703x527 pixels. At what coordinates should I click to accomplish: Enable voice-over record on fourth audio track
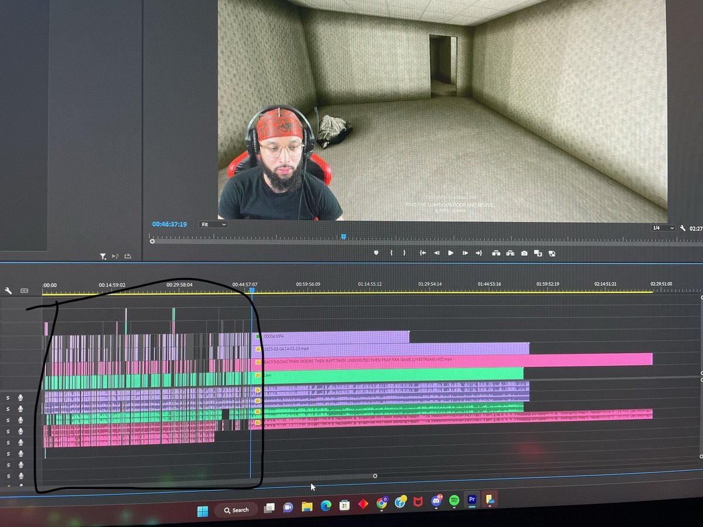(x=21, y=431)
